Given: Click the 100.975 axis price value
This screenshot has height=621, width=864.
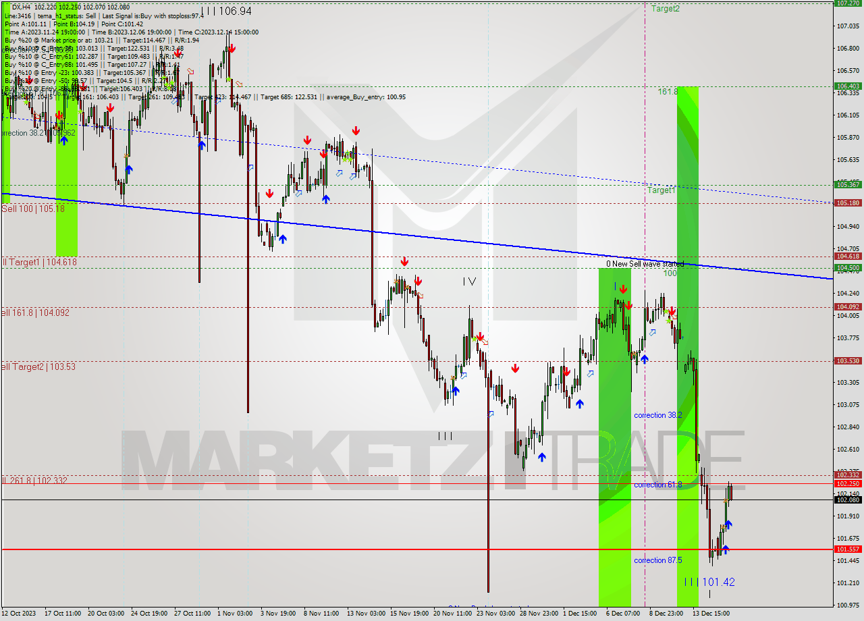Looking at the screenshot, I should click(848, 605).
